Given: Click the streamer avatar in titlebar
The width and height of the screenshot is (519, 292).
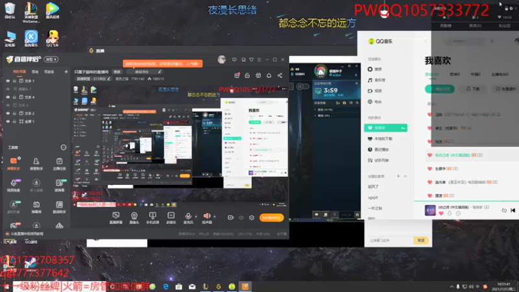Looking at the screenshot, I should [221, 60].
